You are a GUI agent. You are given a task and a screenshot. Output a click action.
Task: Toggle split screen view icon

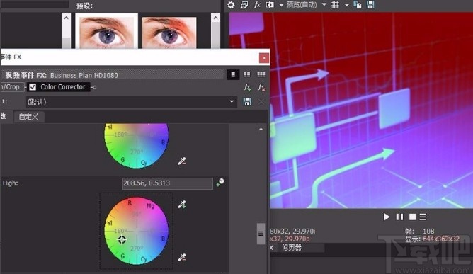point(270,4)
